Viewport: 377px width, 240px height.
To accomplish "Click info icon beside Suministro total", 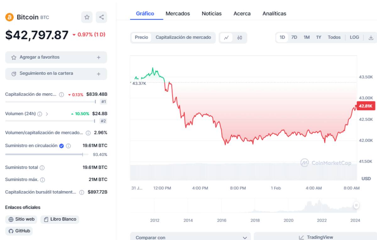I will coord(42,168).
